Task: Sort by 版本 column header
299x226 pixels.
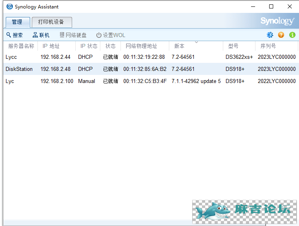Action: click(196, 46)
